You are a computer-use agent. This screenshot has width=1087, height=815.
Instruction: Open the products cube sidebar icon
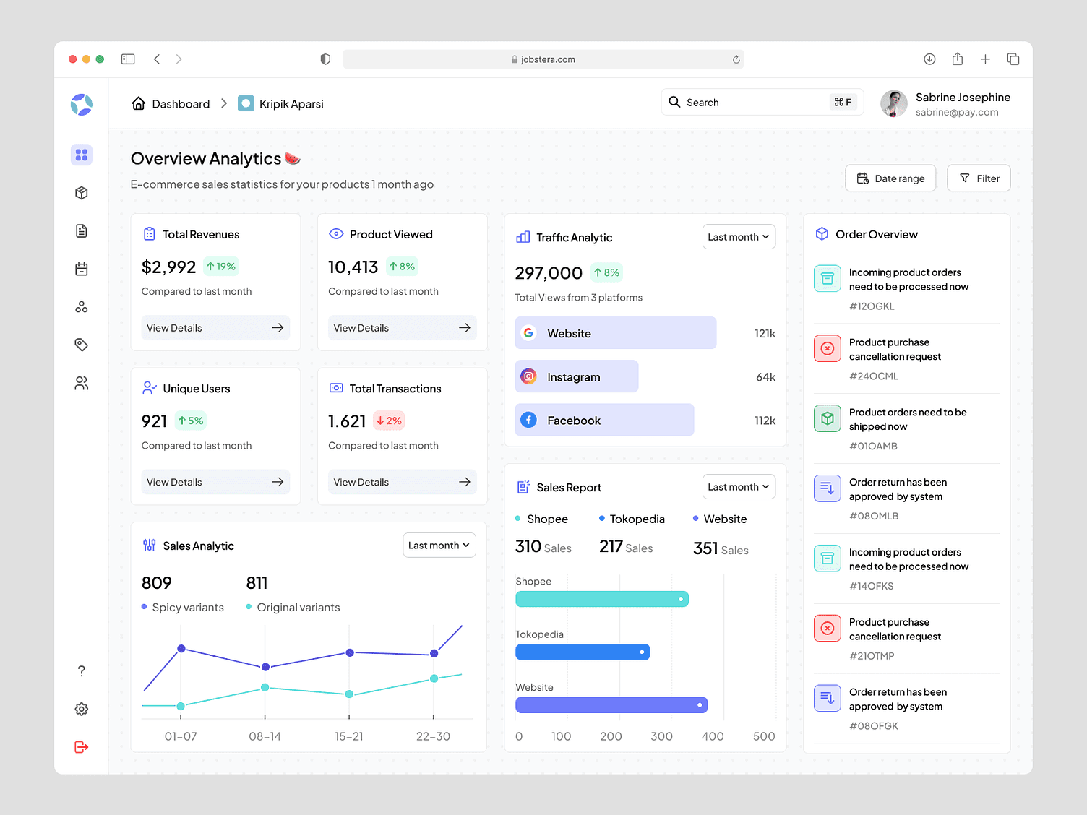(x=82, y=193)
